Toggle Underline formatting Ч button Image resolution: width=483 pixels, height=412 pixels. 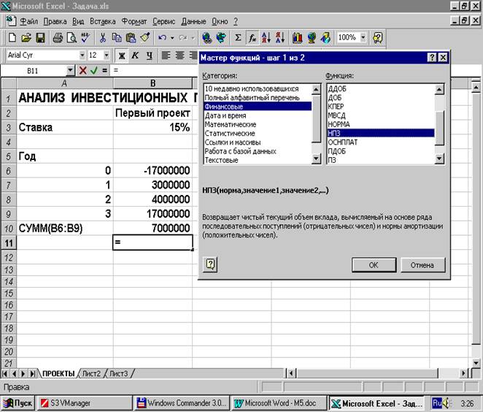tap(149, 56)
